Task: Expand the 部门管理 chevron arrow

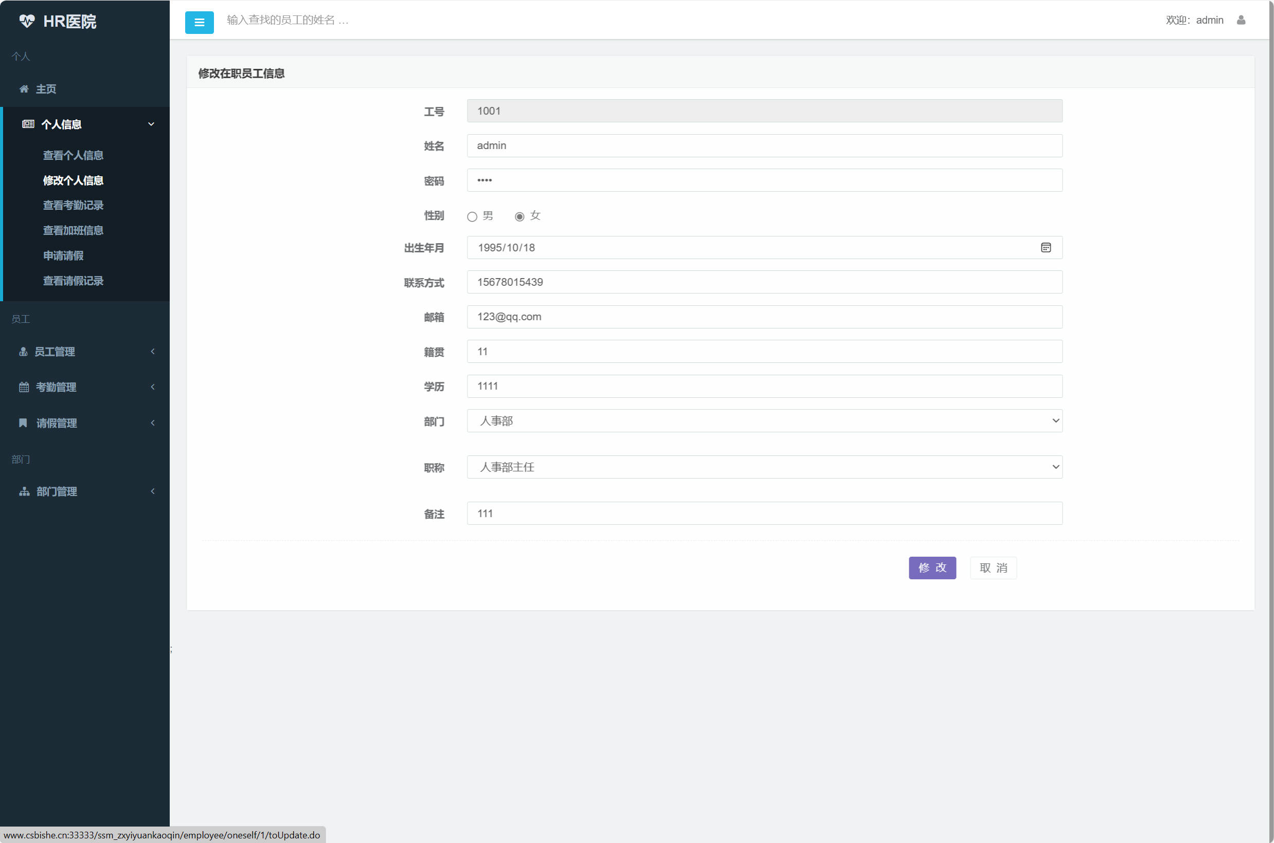Action: click(x=153, y=491)
